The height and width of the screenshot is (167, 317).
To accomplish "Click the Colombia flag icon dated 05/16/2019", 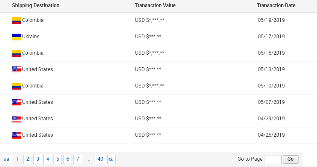I will (16, 53).
